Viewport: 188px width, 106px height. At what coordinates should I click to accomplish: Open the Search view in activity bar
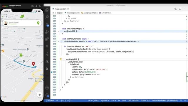click(47, 17)
